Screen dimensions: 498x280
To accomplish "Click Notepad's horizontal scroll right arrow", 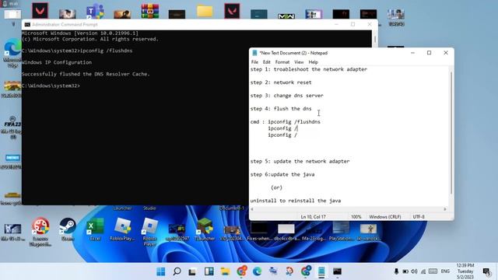I will click(445, 209).
